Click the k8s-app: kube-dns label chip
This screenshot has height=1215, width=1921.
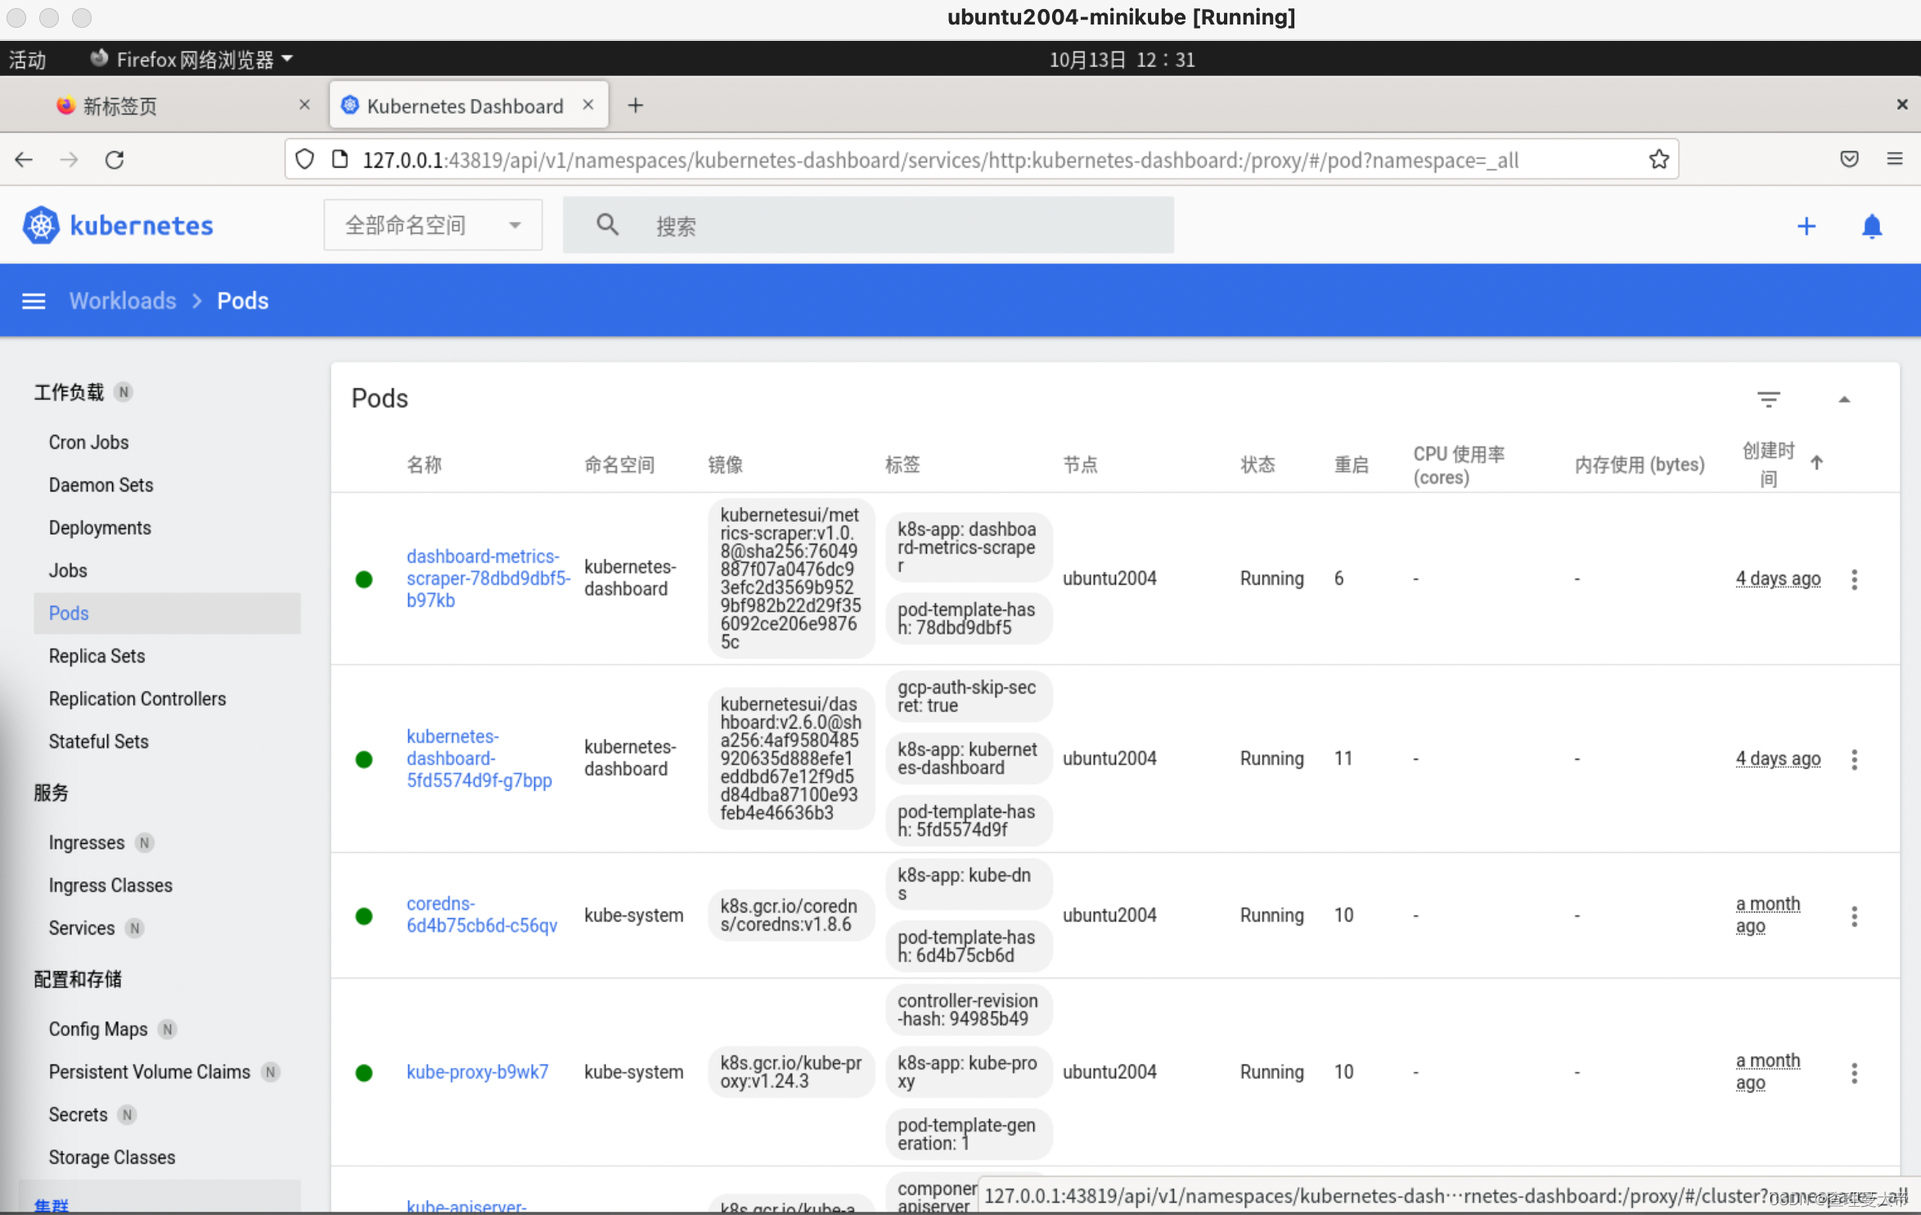point(968,884)
